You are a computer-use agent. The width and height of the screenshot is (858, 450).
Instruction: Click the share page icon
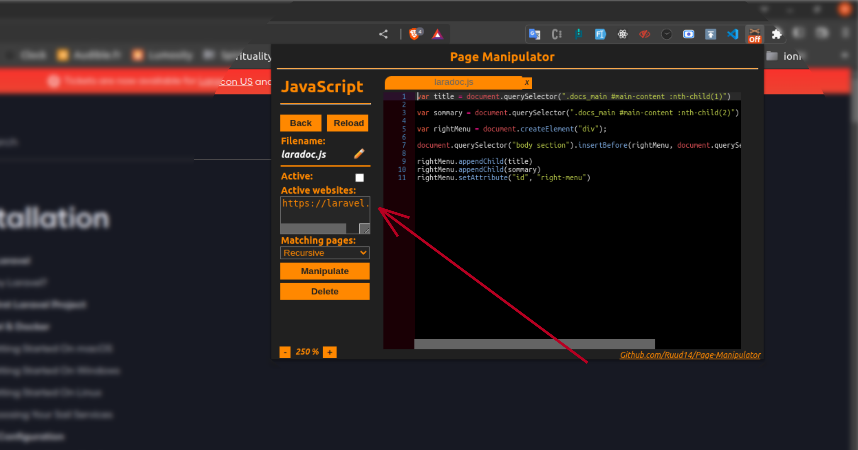(383, 34)
